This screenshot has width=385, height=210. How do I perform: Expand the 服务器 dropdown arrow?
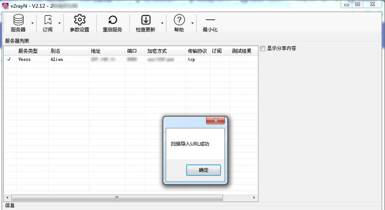(33, 23)
